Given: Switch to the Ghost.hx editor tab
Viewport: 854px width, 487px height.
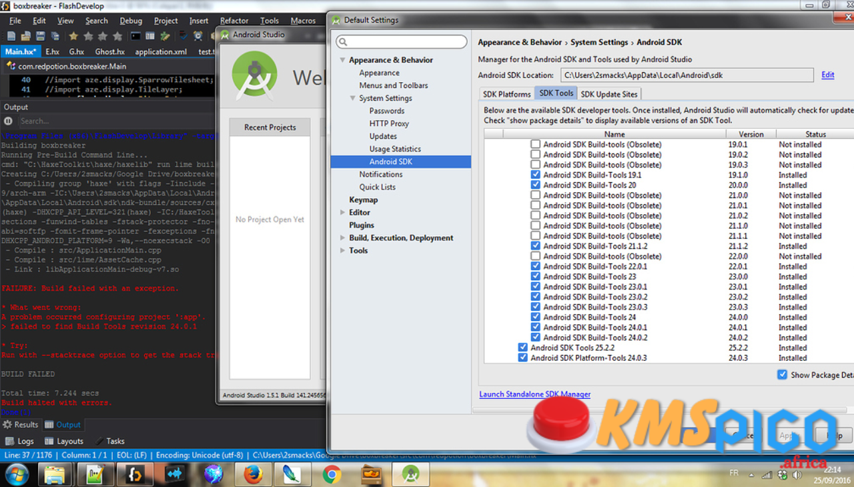Looking at the screenshot, I should [109, 51].
